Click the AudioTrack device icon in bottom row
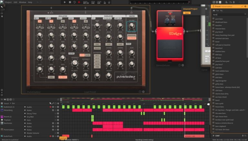248x141 pixels. (x=2, y=136)
